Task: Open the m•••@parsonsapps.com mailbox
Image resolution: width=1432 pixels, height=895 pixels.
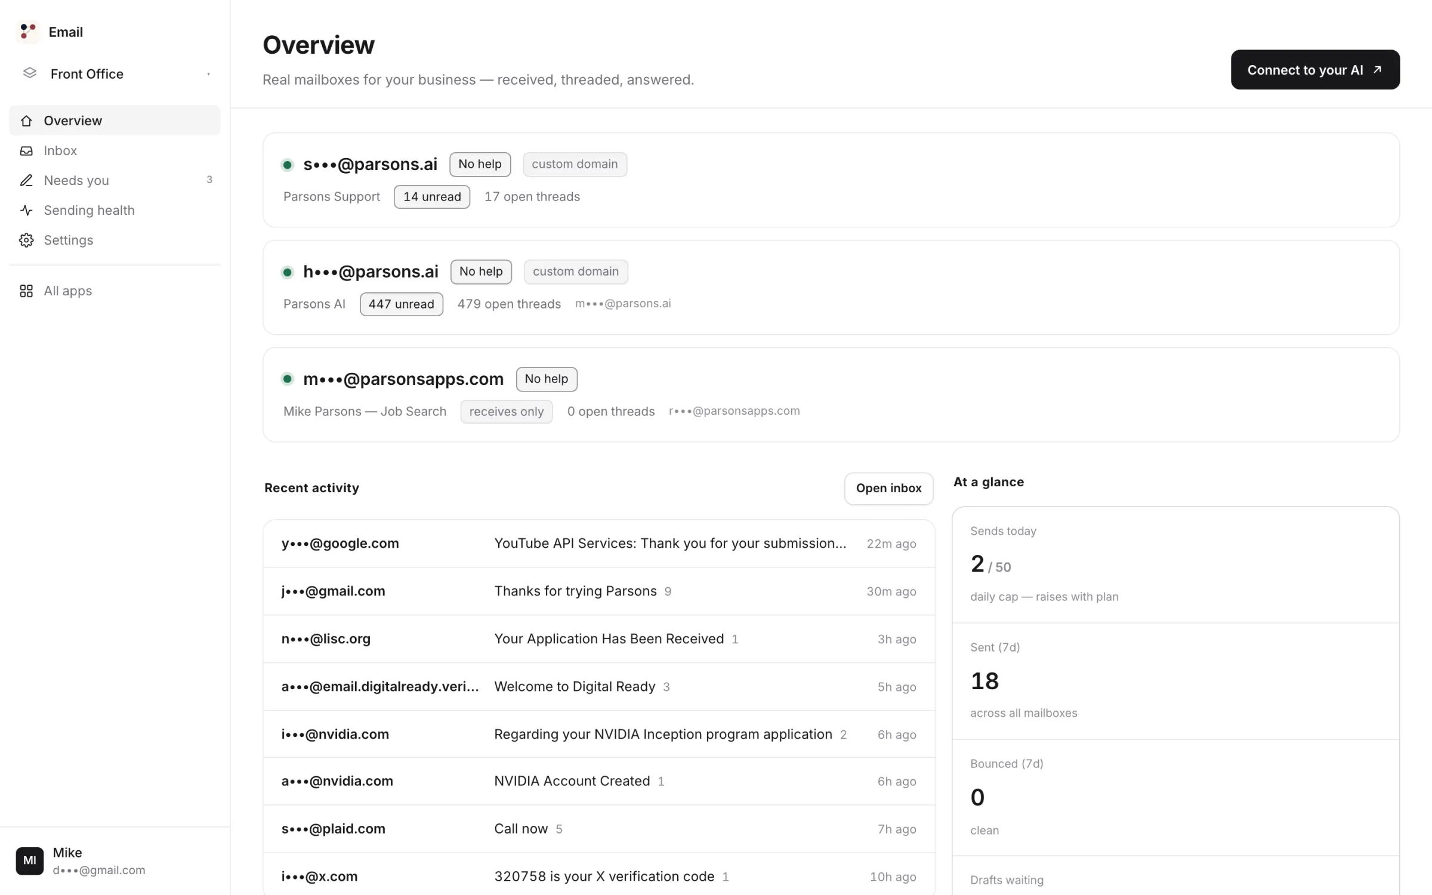Action: coord(831,394)
